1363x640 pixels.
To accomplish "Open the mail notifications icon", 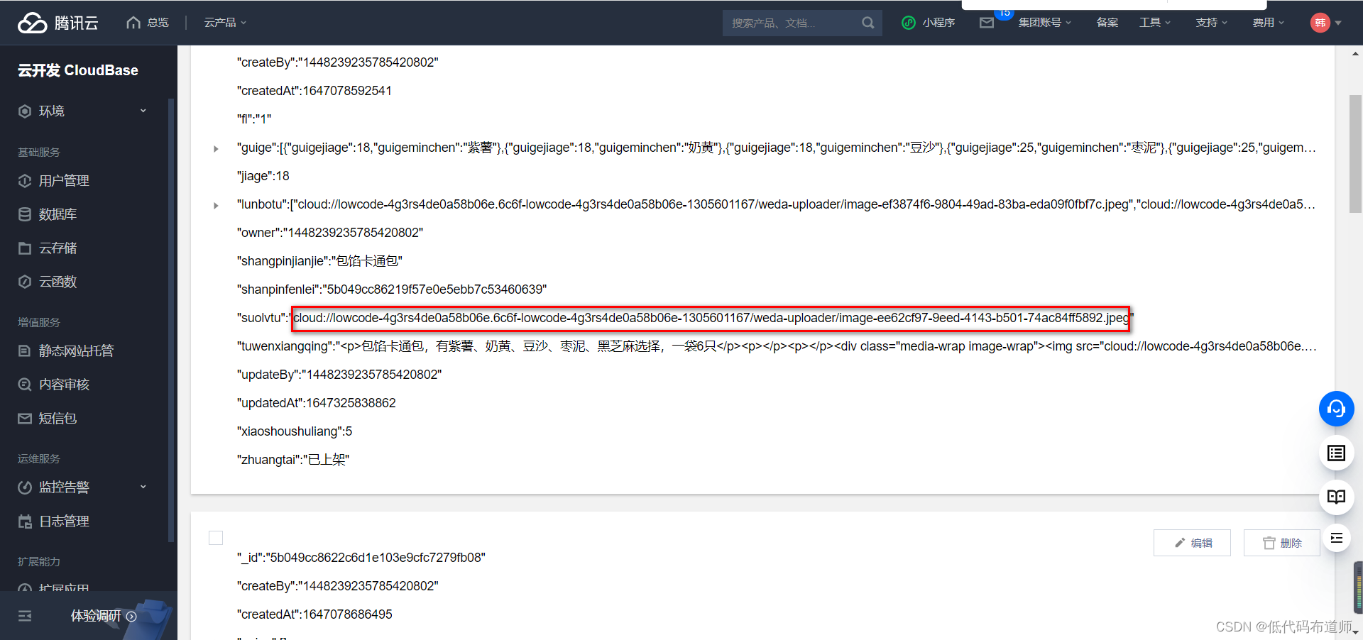I will pyautogui.click(x=987, y=23).
